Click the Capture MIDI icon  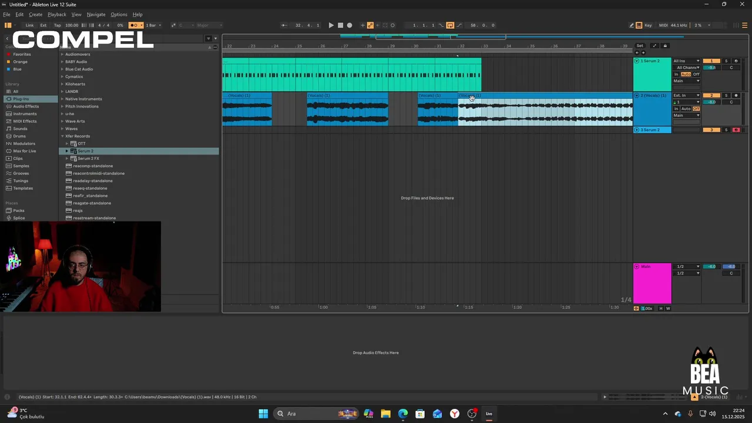coord(385,25)
